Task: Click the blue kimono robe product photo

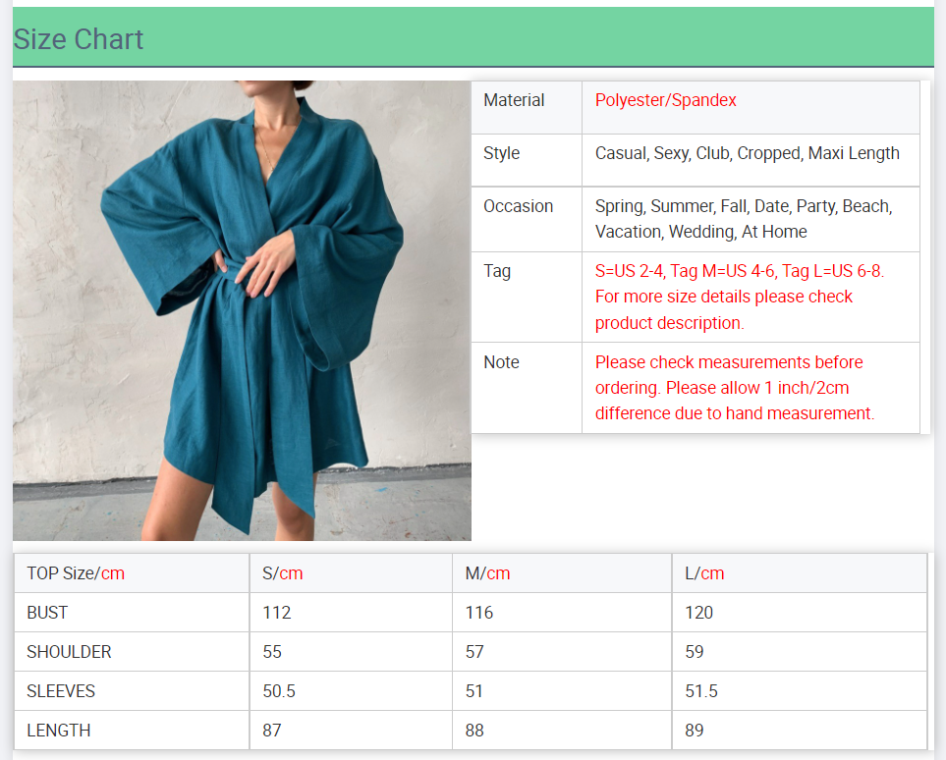Action: coord(242,310)
